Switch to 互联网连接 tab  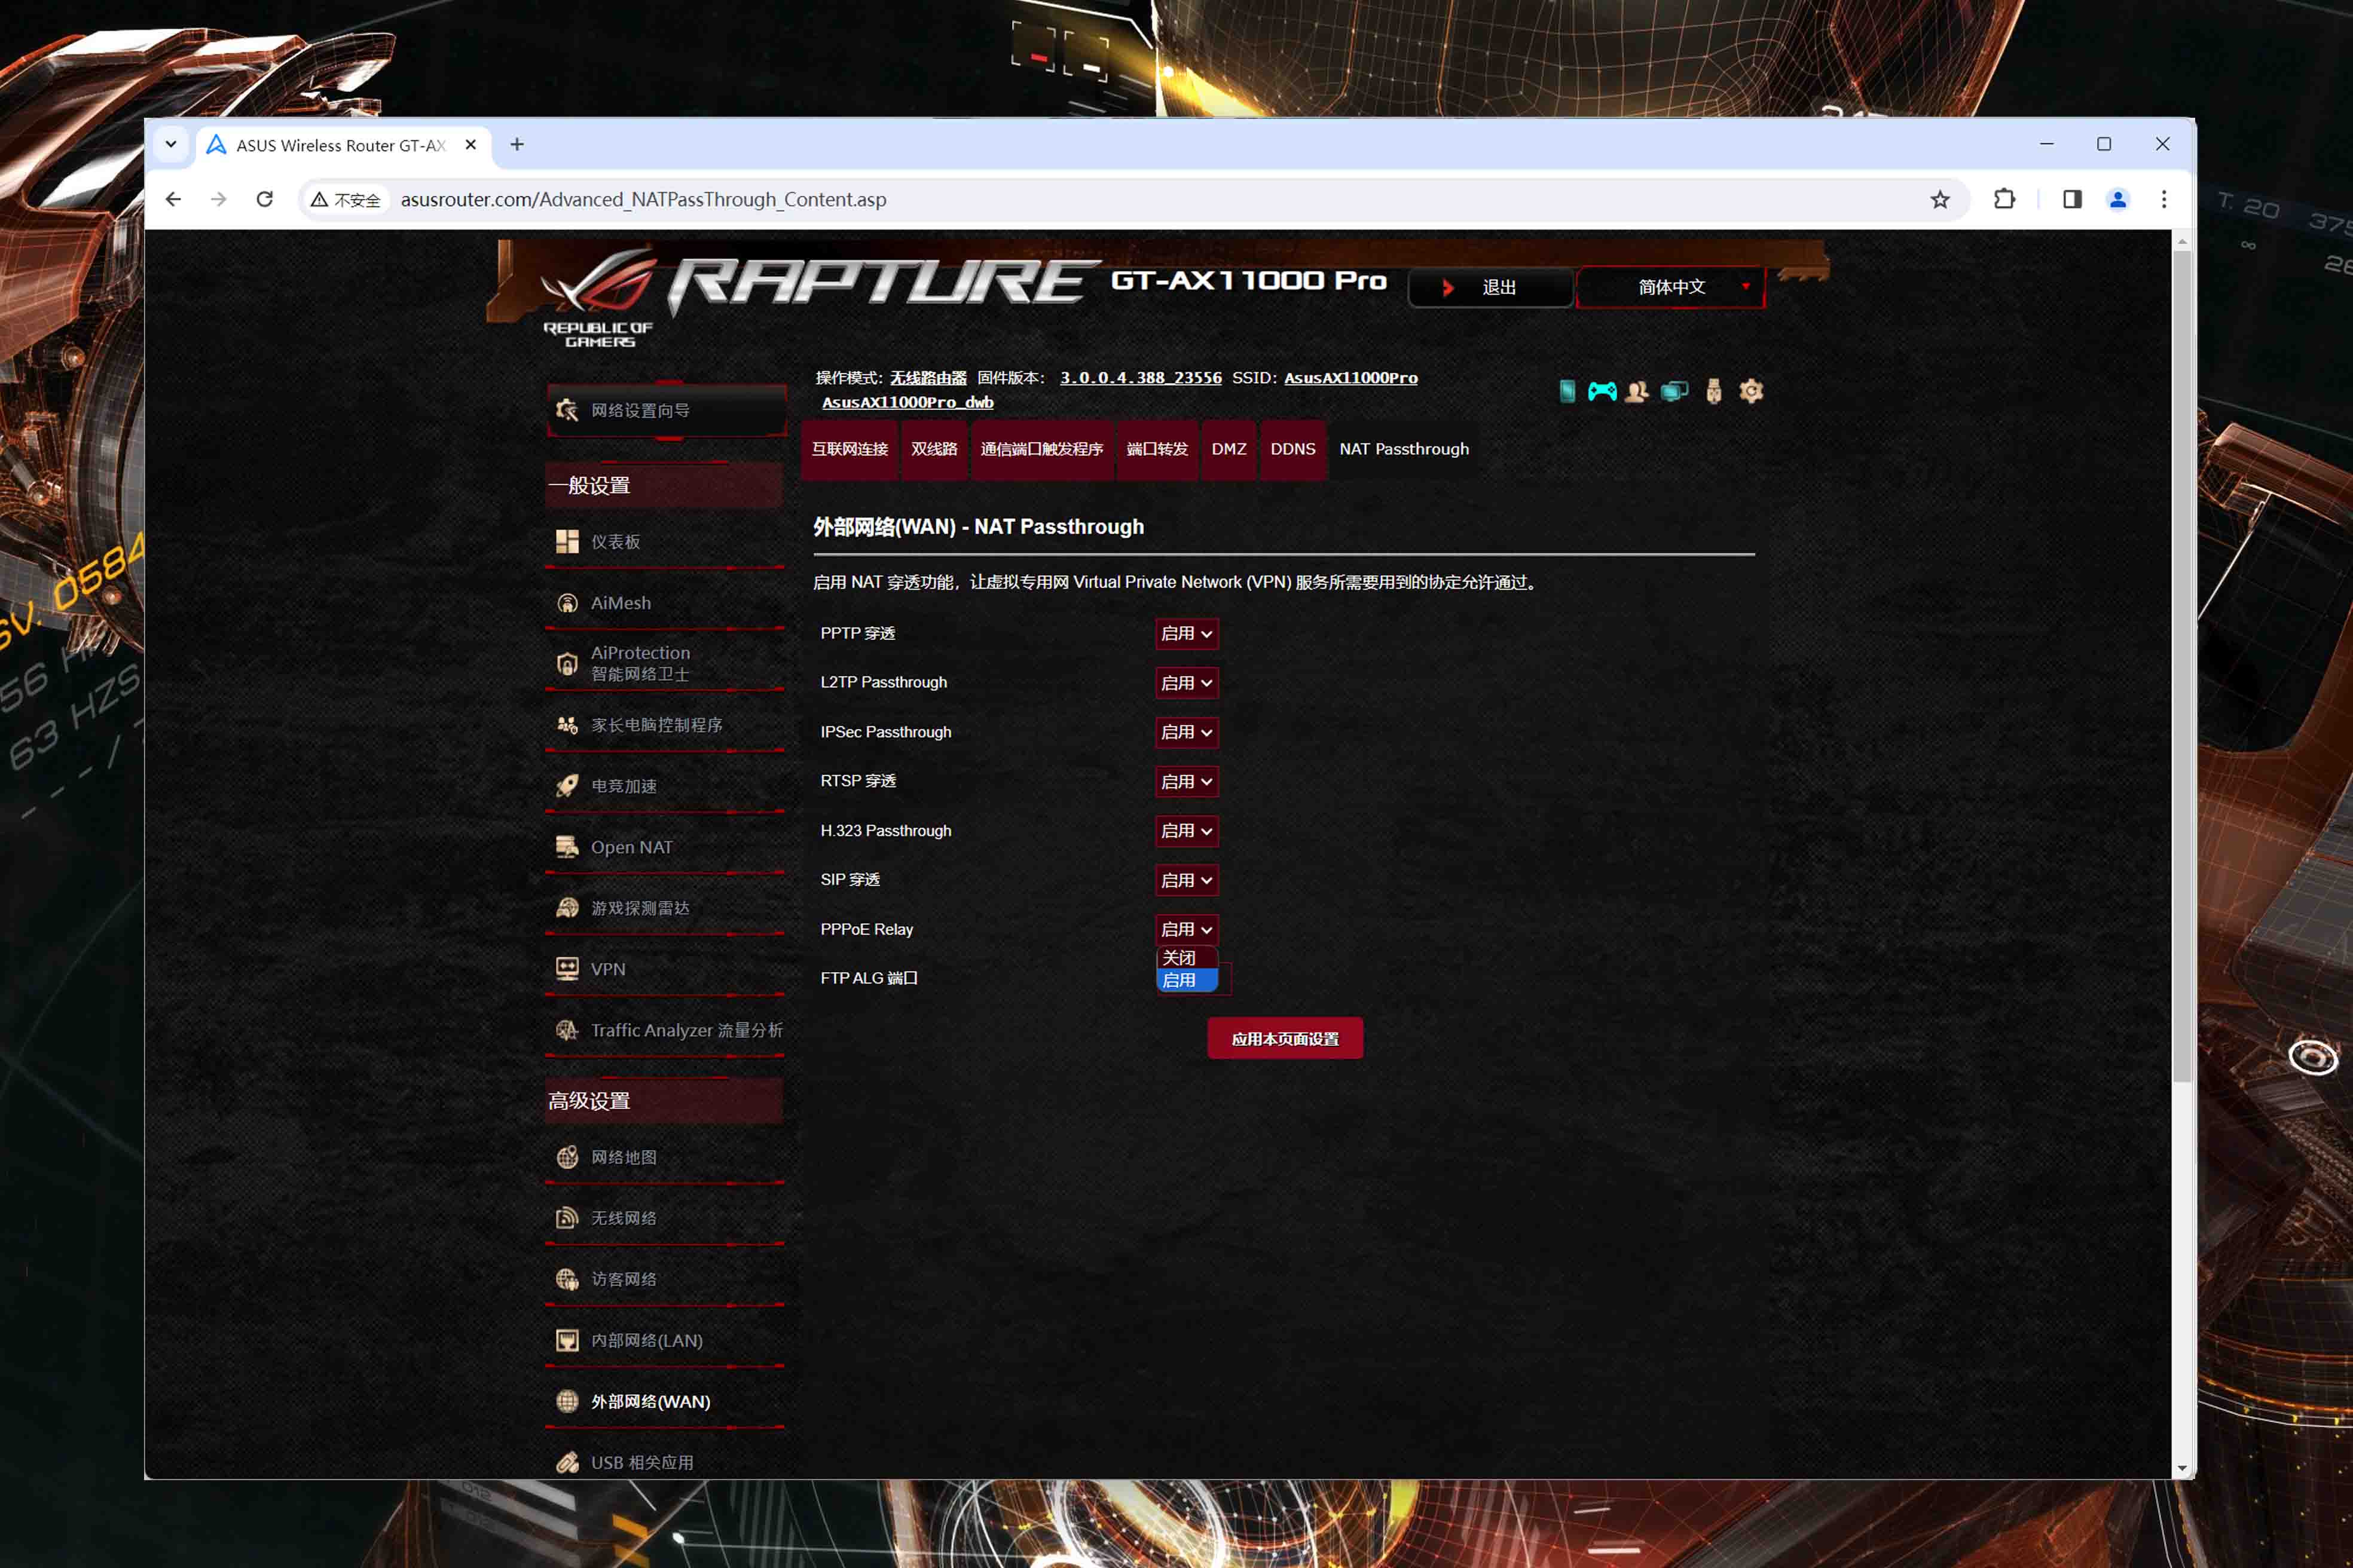click(849, 449)
